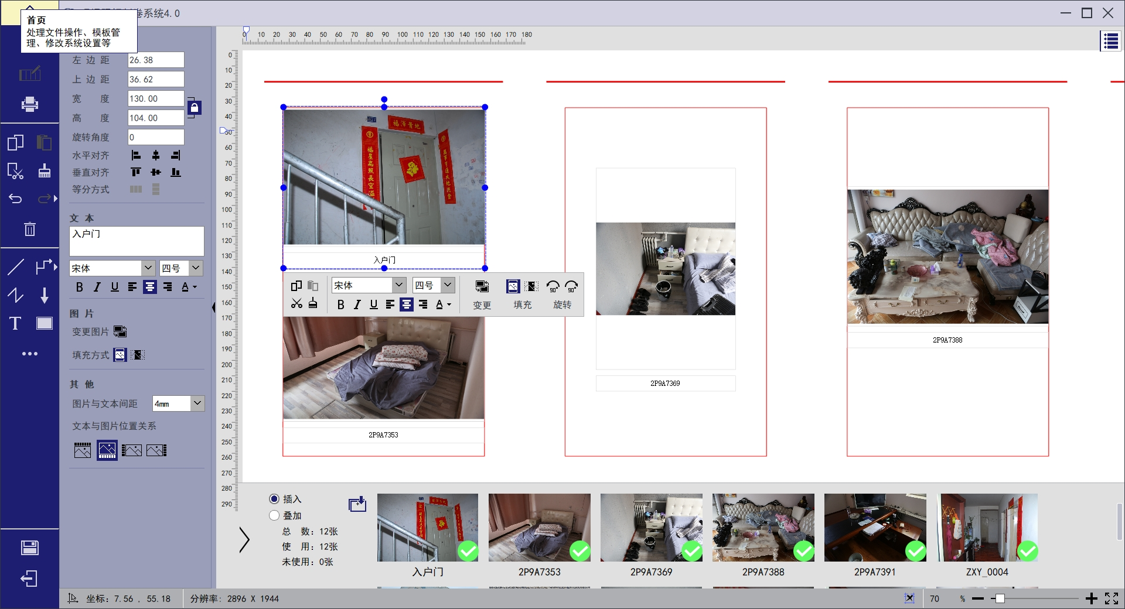Zoom in with the plus button
1125x609 pixels.
(1091, 598)
